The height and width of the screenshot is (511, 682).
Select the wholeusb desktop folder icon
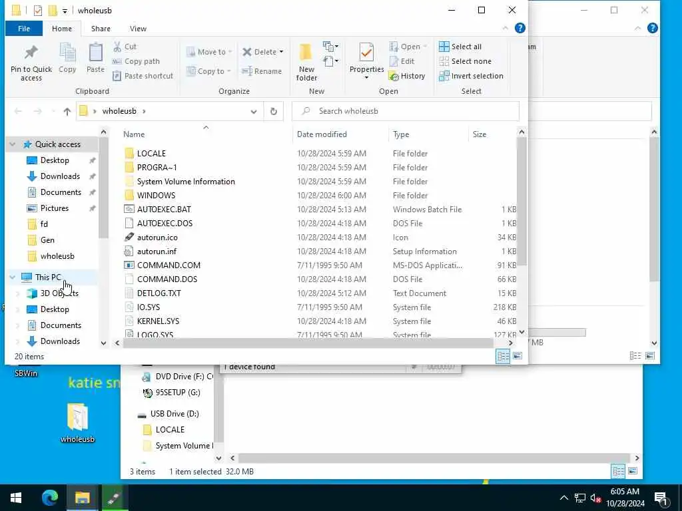pos(77,423)
